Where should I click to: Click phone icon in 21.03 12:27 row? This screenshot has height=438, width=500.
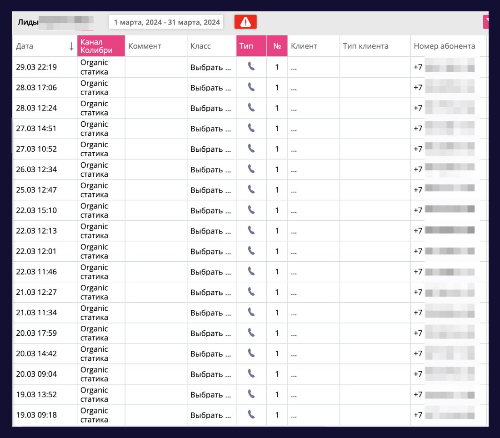pos(251,291)
